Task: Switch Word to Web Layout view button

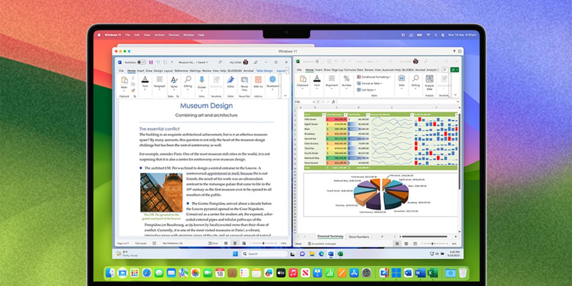Action: tap(244, 243)
